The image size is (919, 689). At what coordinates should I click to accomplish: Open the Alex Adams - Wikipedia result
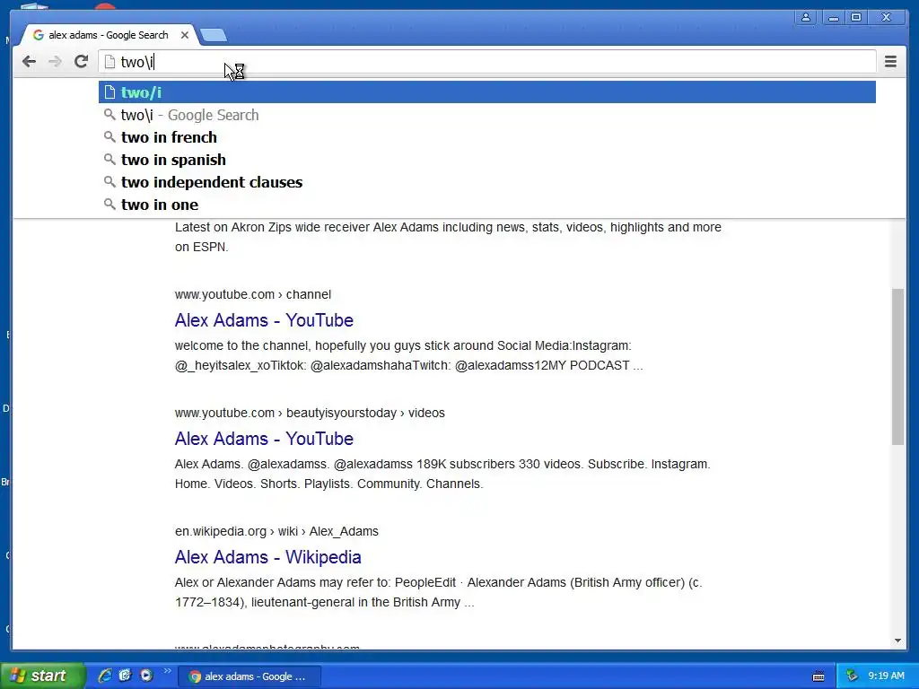(267, 556)
